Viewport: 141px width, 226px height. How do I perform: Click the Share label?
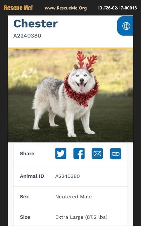click(27, 154)
